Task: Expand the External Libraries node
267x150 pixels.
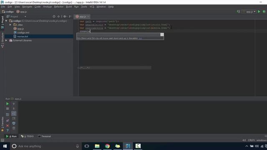Action: click(x=6, y=40)
